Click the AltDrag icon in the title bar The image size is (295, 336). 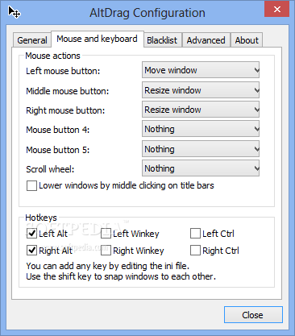coord(15,12)
